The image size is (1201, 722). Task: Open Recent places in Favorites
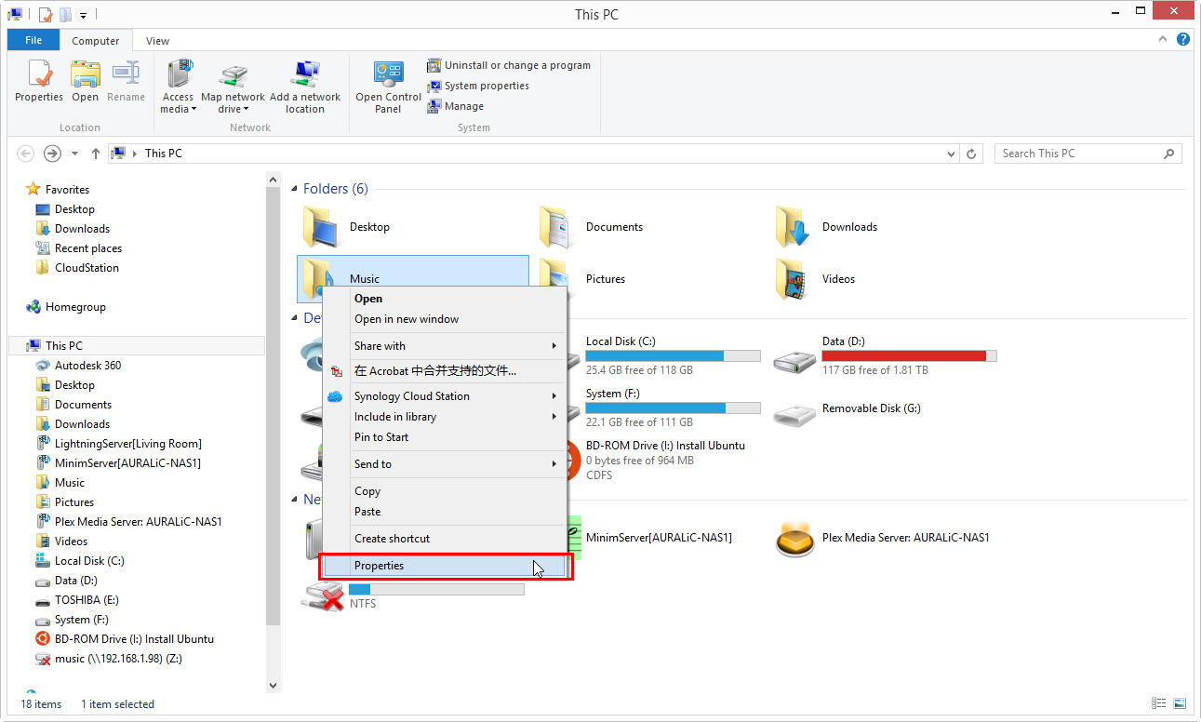tap(87, 248)
